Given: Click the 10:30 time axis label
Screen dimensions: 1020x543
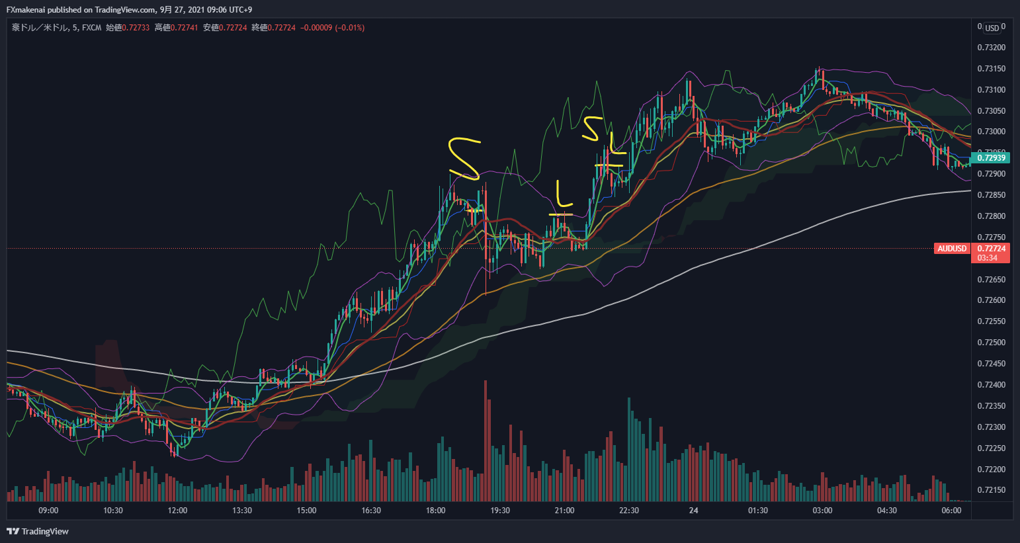Looking at the screenshot, I should 113,511.
